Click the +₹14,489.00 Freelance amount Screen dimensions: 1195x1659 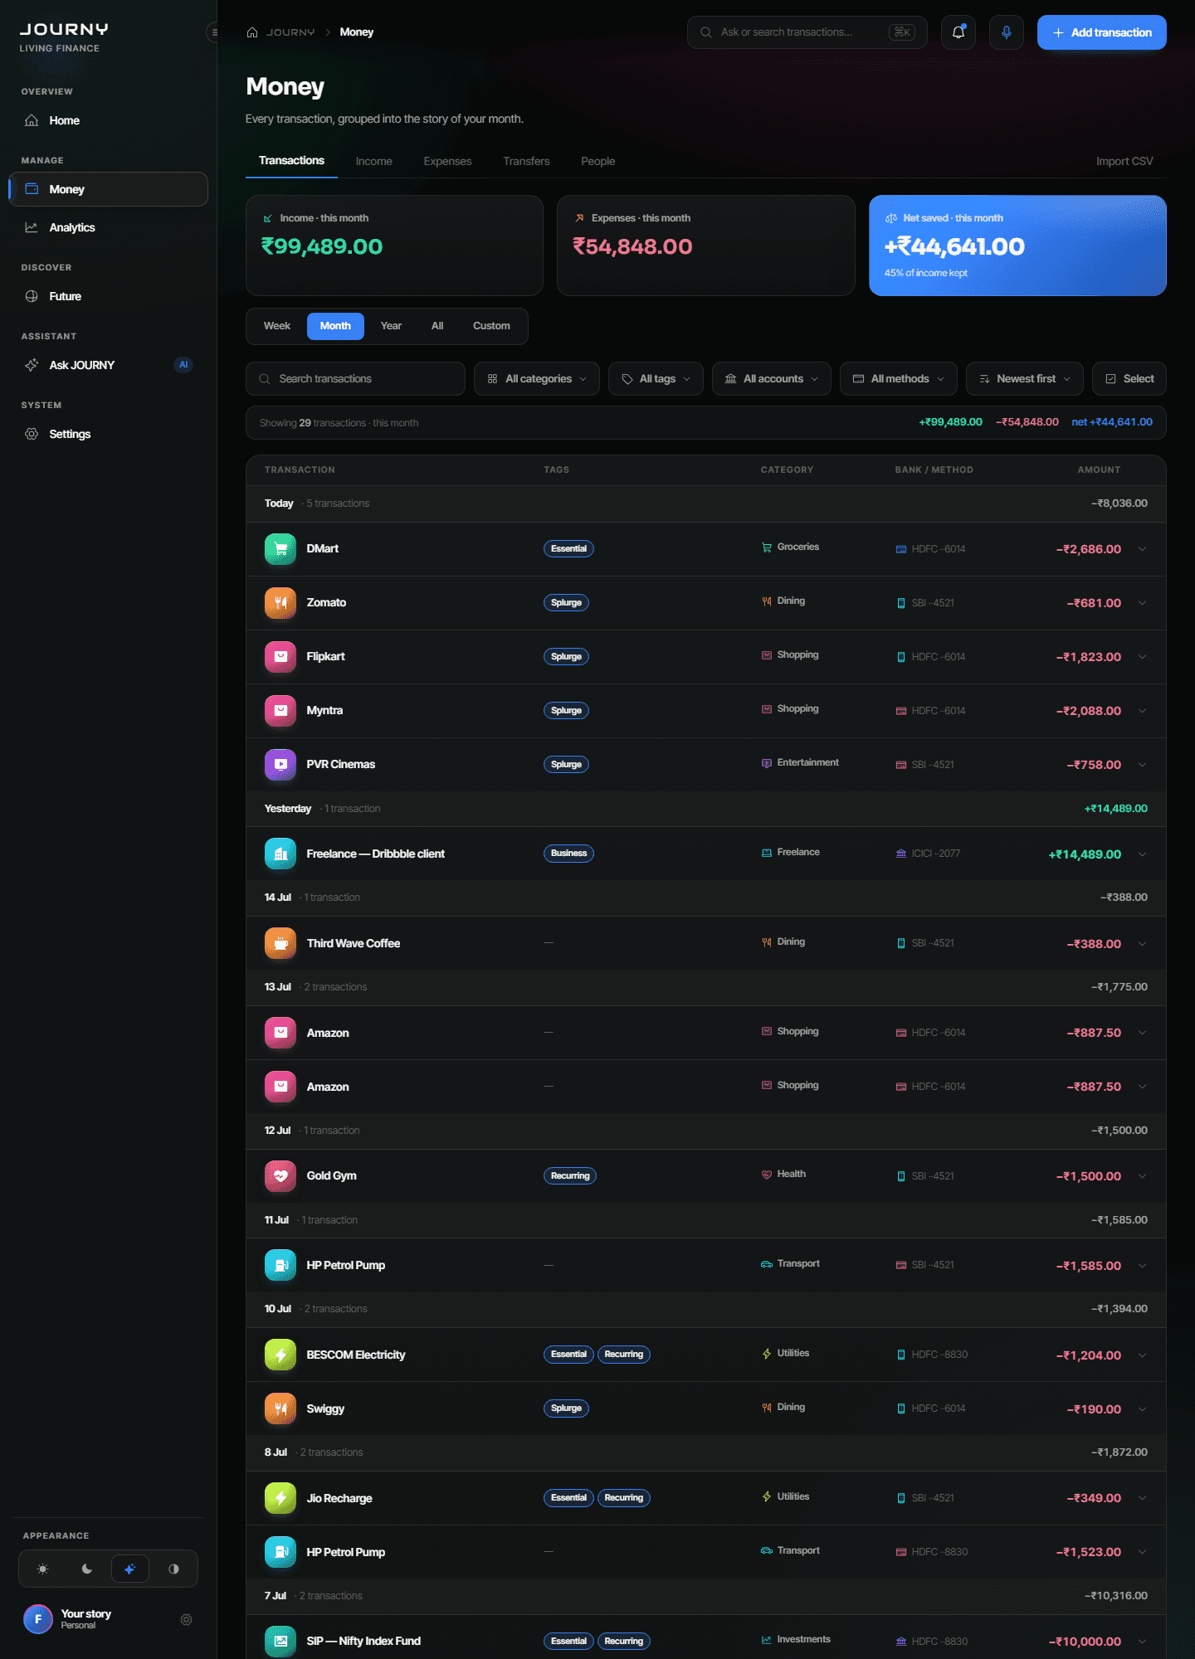tap(1085, 854)
